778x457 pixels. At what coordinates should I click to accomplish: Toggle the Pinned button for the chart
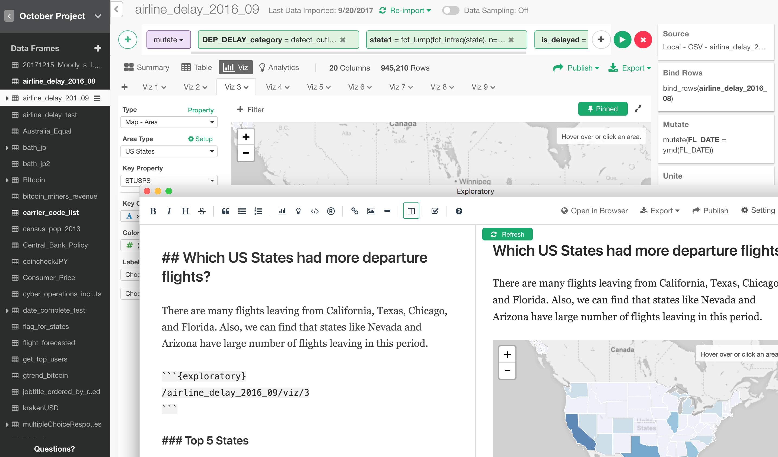point(603,109)
